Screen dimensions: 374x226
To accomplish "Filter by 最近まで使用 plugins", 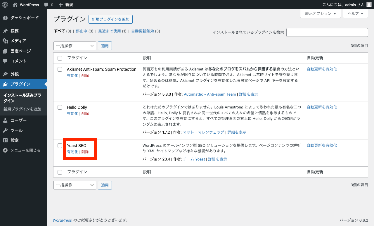I will pos(110,31).
